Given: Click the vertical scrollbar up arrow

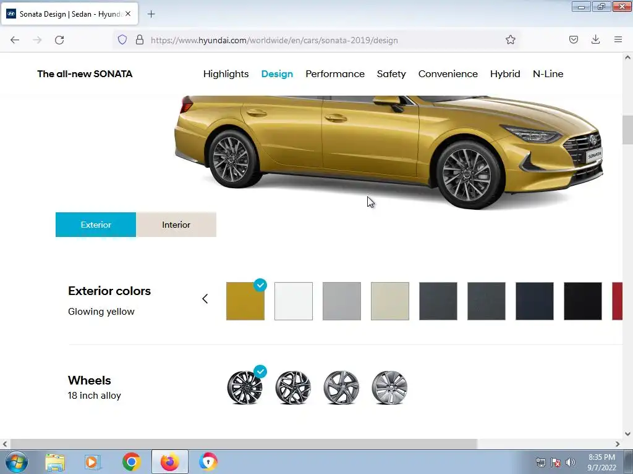Looking at the screenshot, I should 627,57.
